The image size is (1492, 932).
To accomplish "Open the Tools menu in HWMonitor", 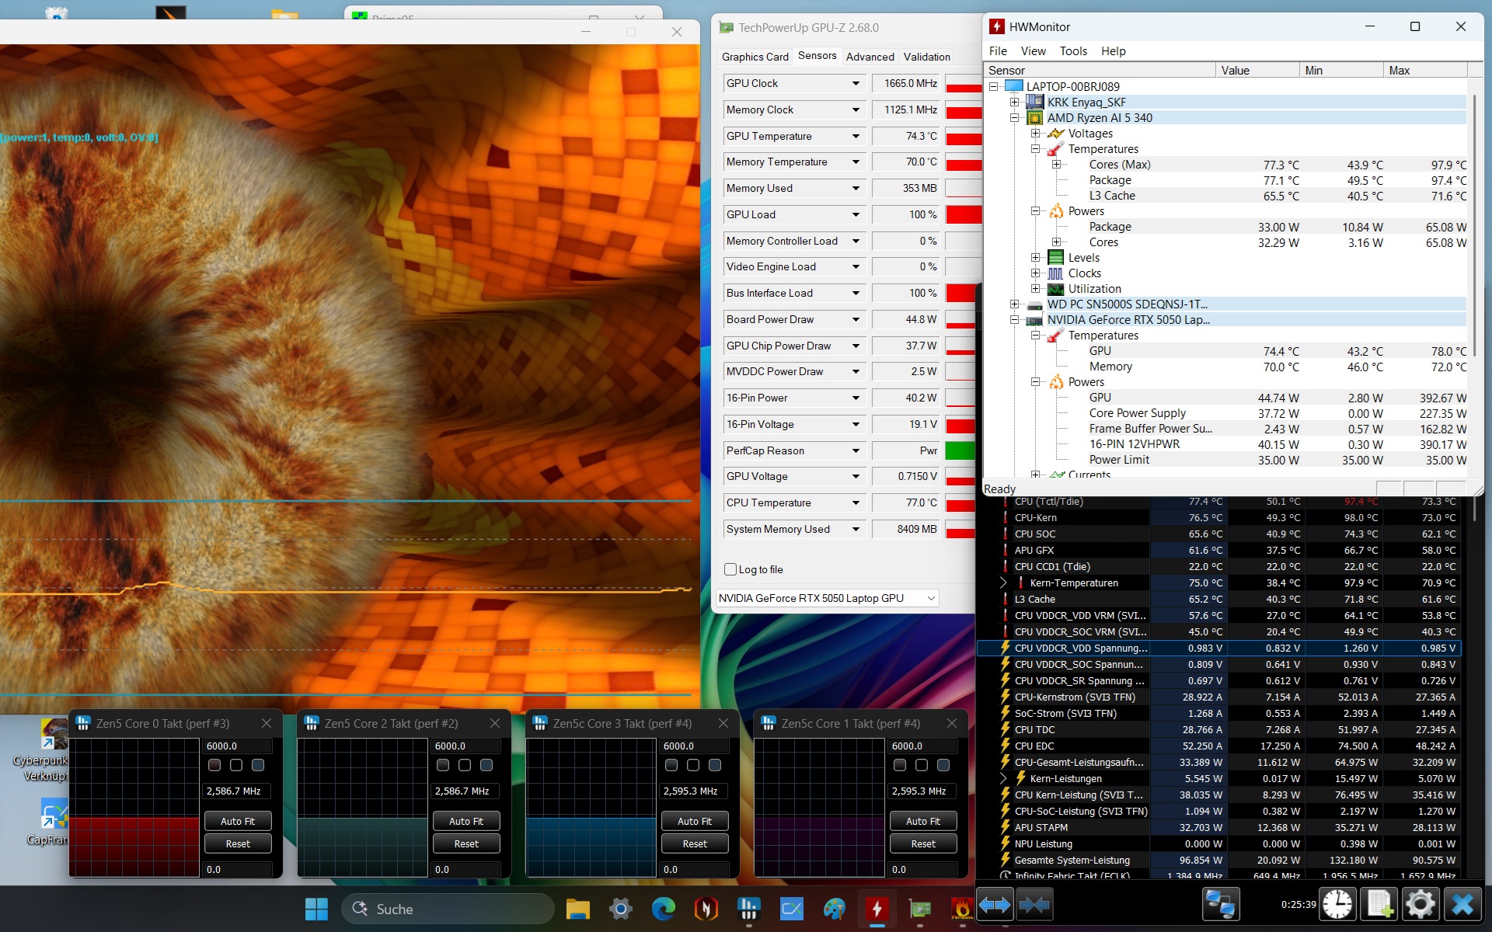I will [1073, 51].
